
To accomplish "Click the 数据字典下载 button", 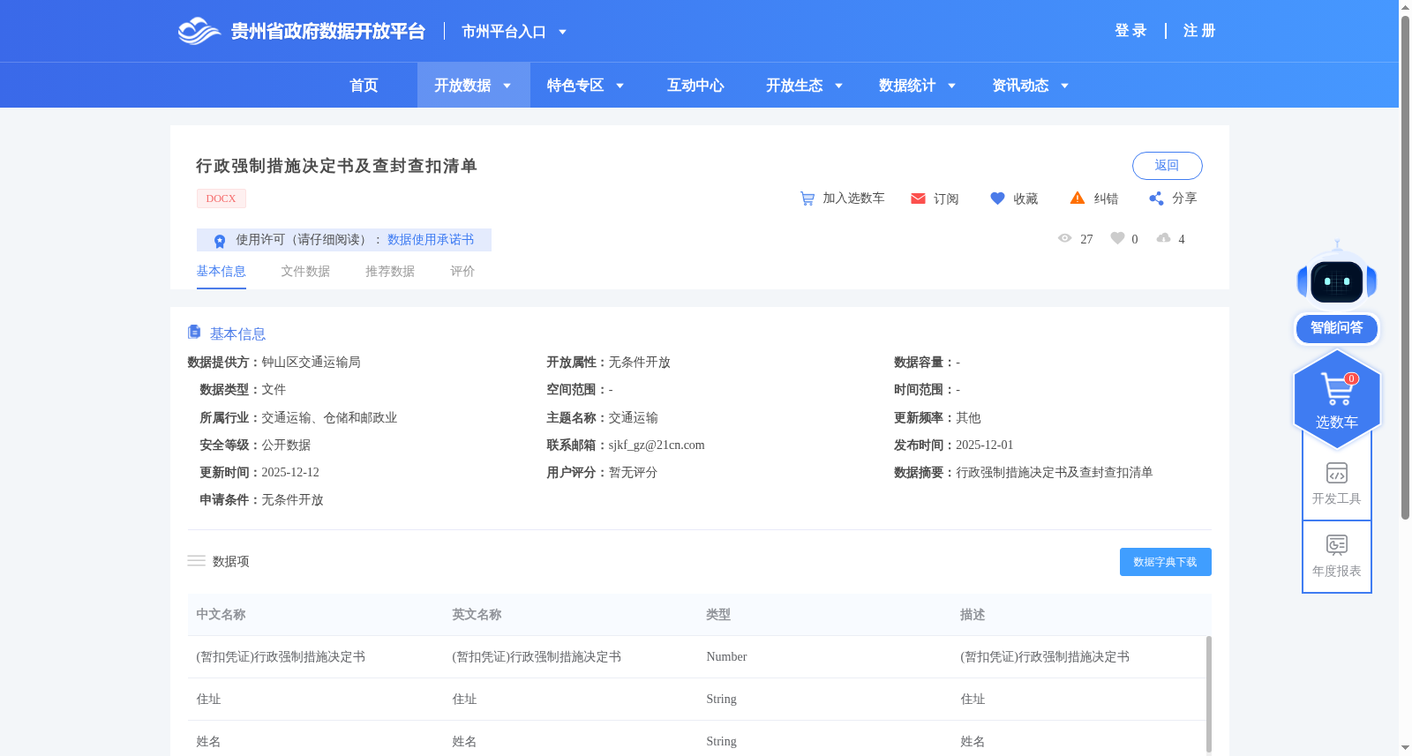I will click(x=1165, y=562).
